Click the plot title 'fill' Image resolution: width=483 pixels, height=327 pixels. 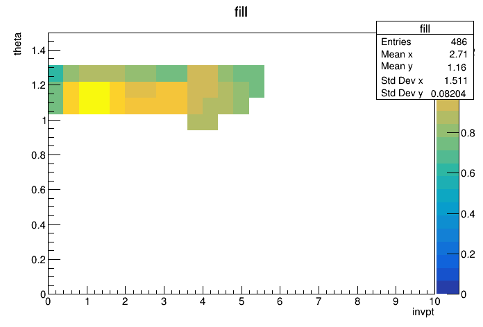pyautogui.click(x=241, y=12)
